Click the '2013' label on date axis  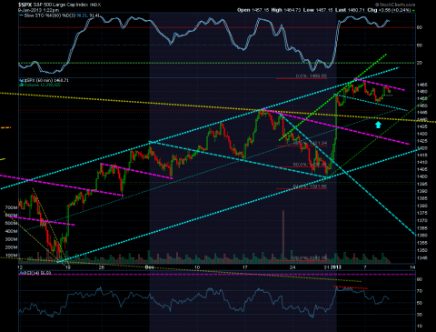coord(336,267)
